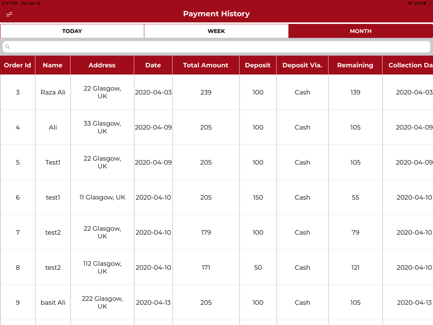The width and height of the screenshot is (433, 325).
Task: Switch to the WEEK tab
Action: (216, 31)
